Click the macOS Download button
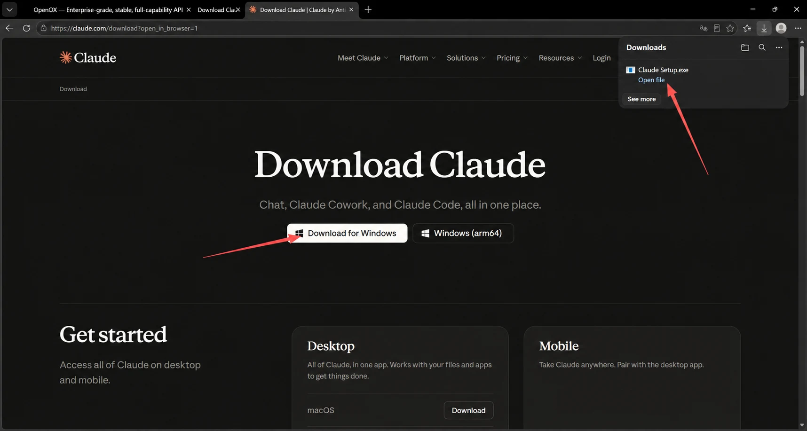The image size is (807, 431). (x=468, y=410)
